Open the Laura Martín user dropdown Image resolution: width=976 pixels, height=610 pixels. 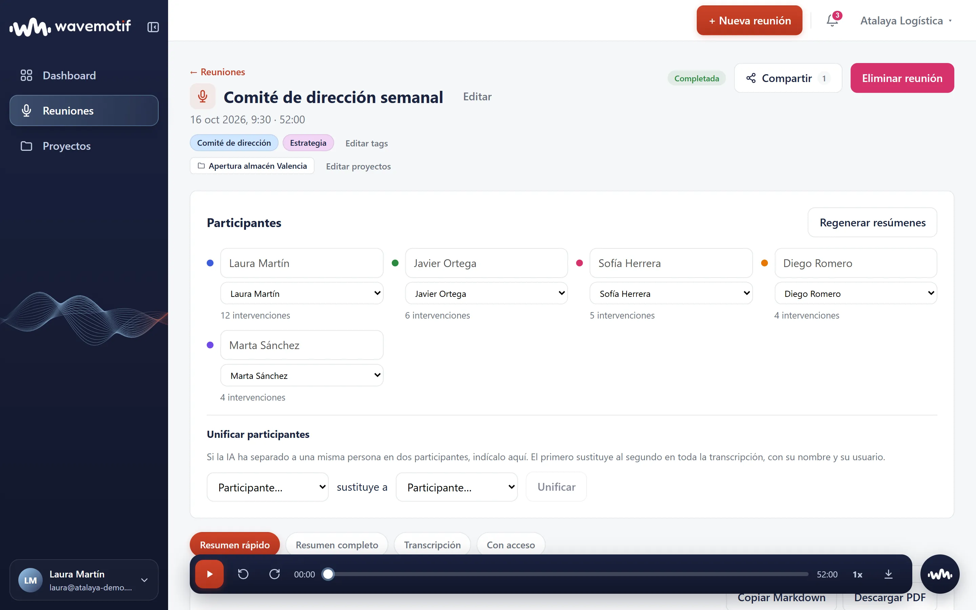pos(302,293)
